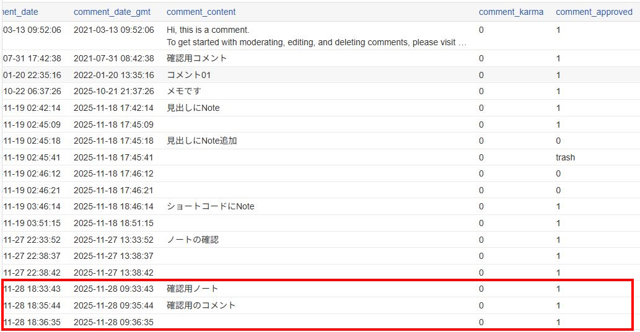Viewport: 640px width, 332px height.
Task: Select the 見出しにNote comment cell
Action: [193, 108]
